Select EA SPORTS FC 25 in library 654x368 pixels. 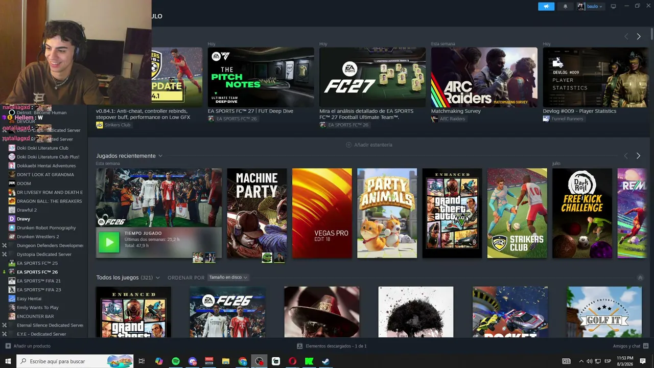(x=37, y=263)
